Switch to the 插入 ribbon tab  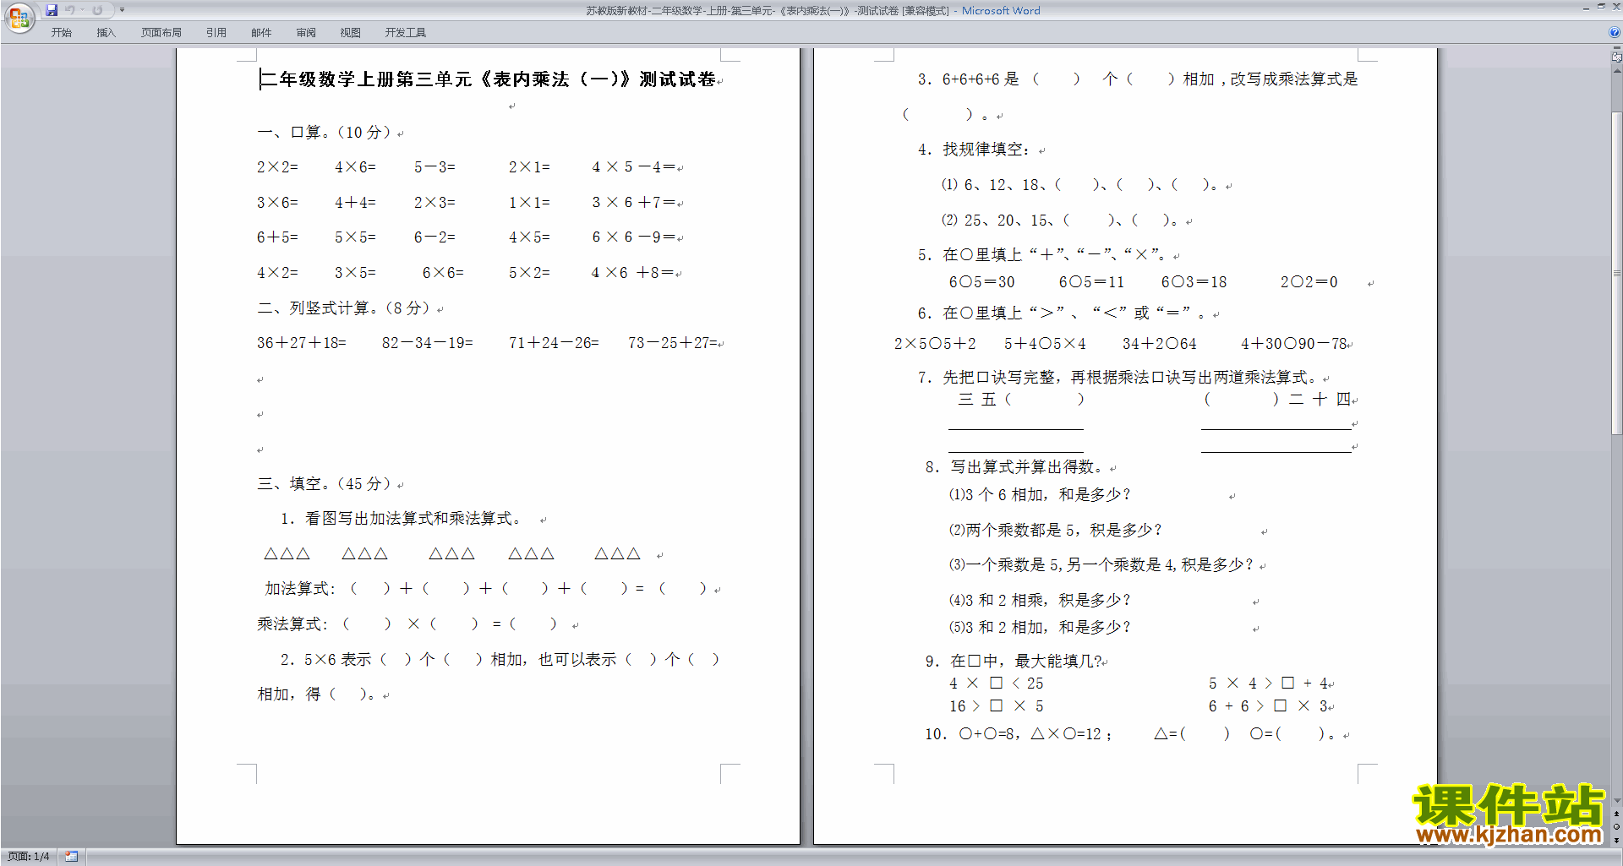pos(106,33)
